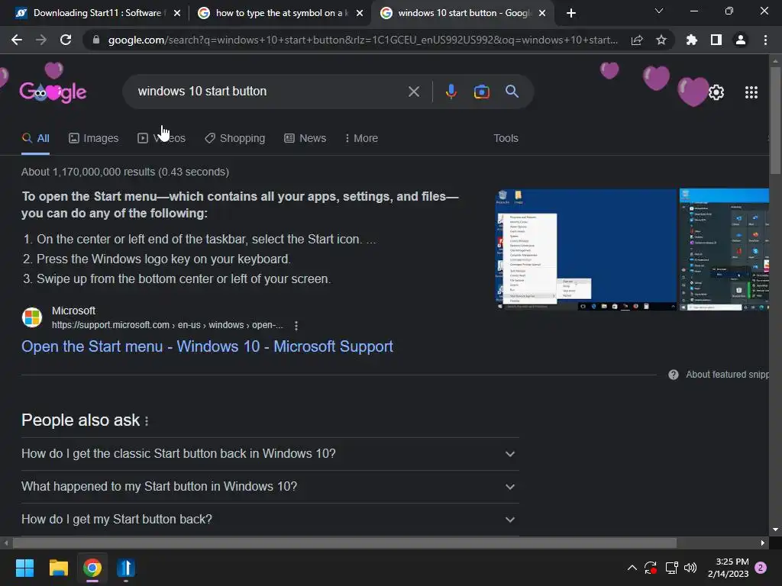This screenshot has height=586, width=782.
Task: Open the Start menu Microsoft Support link
Action: pyautogui.click(x=207, y=346)
